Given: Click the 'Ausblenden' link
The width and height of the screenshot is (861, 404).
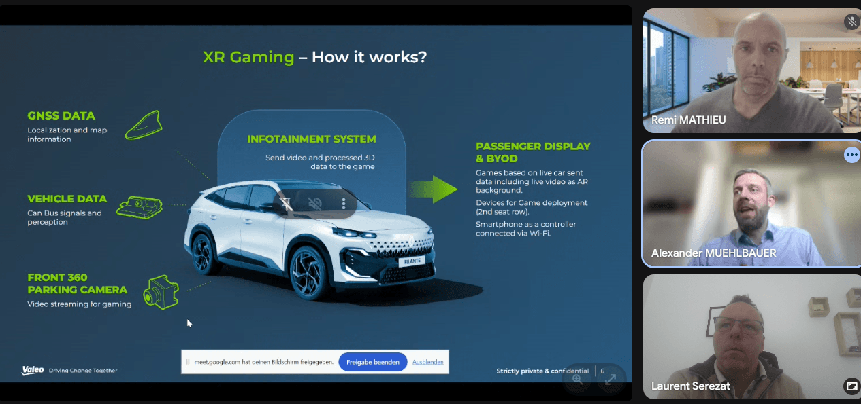Looking at the screenshot, I should coord(427,362).
